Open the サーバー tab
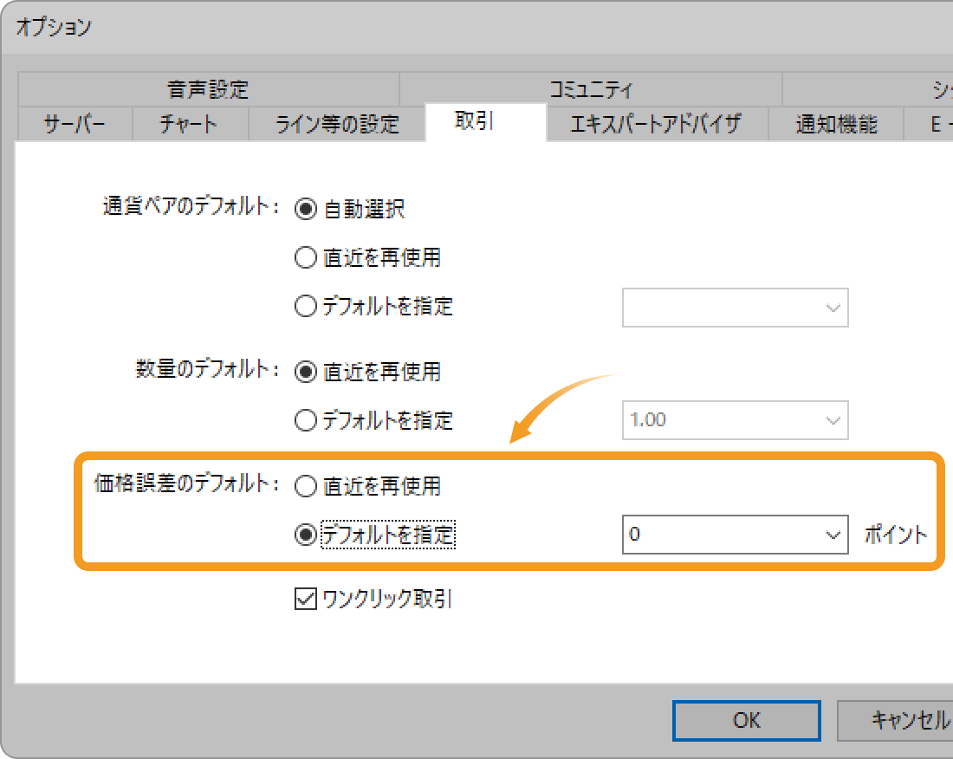 pos(75,125)
